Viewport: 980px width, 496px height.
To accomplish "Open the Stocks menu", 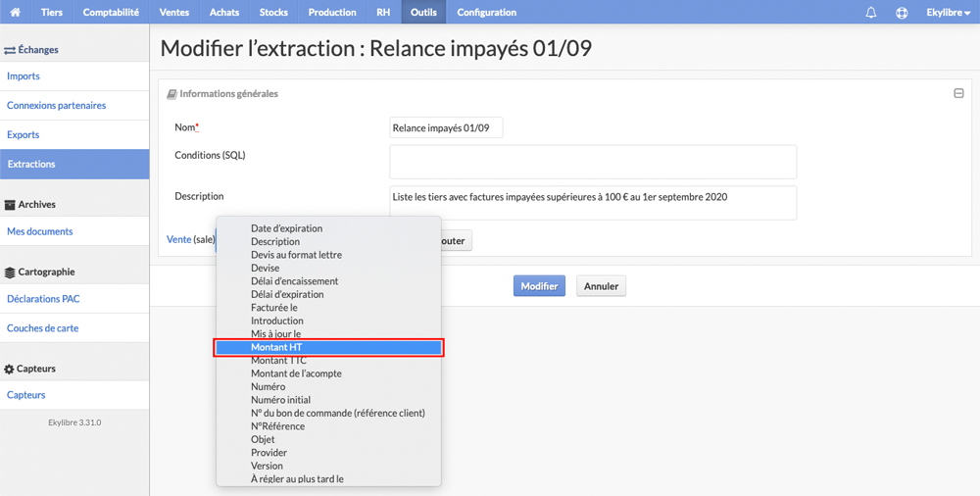I will 273,12.
